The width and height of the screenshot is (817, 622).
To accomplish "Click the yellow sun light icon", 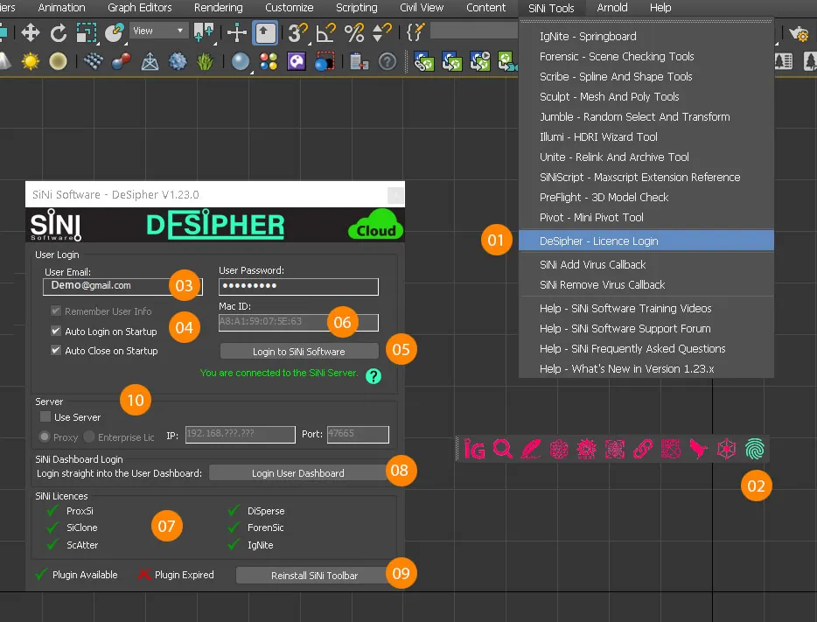I will point(31,61).
